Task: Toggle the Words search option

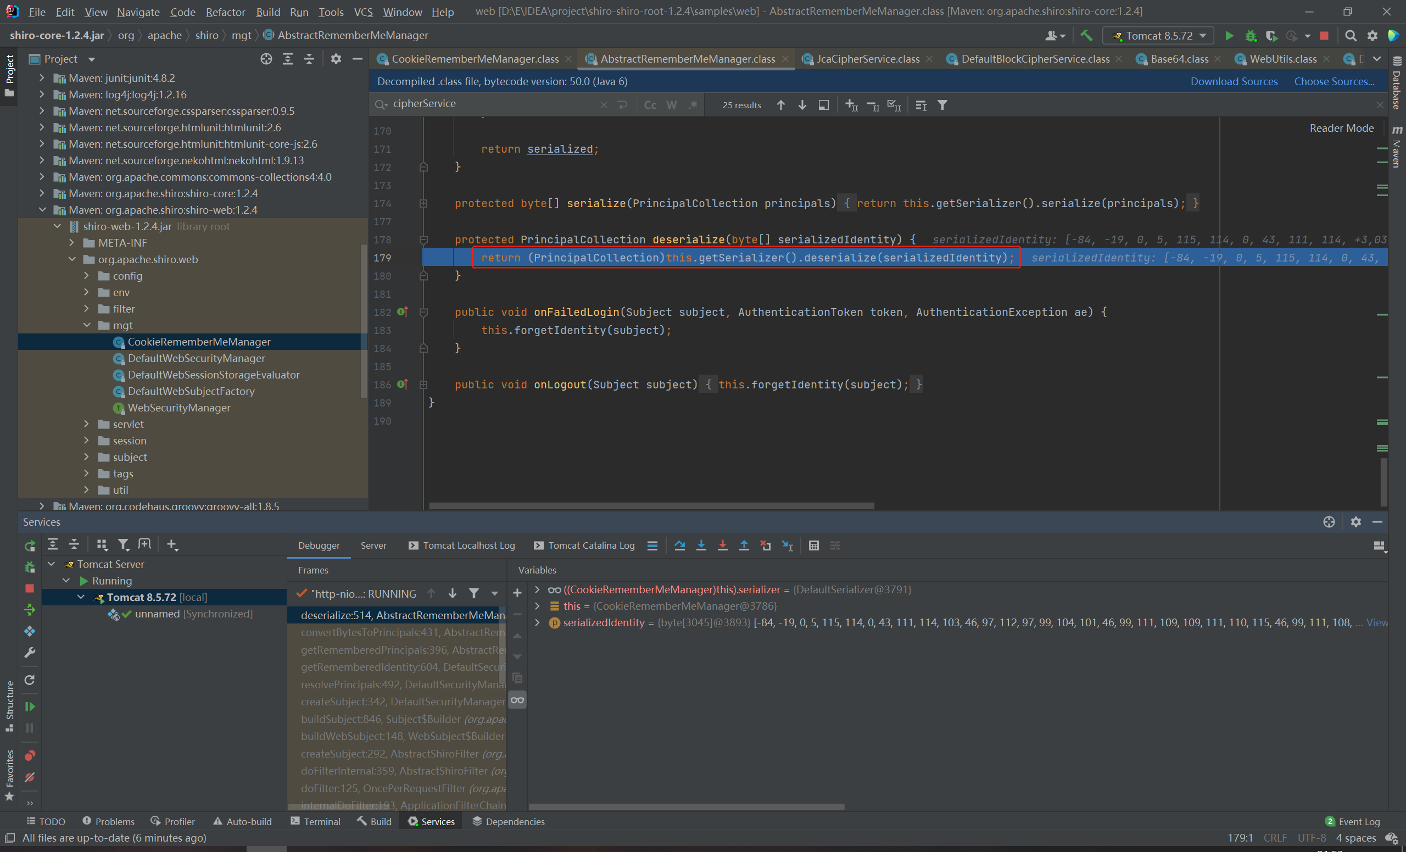Action: click(x=672, y=105)
